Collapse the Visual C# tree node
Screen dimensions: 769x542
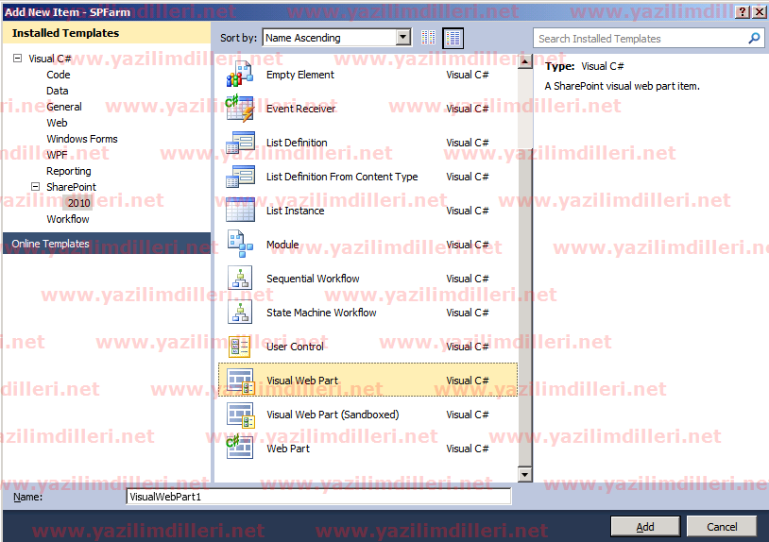click(x=18, y=59)
